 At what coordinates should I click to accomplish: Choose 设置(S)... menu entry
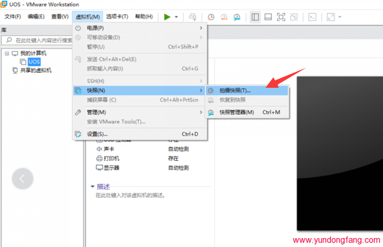pyautogui.click(x=140, y=134)
